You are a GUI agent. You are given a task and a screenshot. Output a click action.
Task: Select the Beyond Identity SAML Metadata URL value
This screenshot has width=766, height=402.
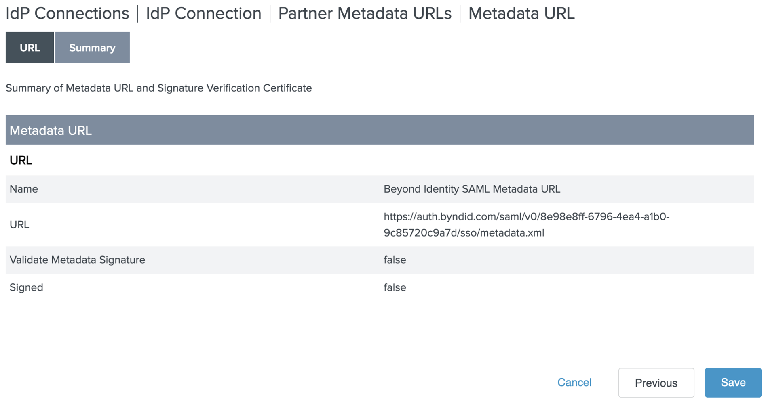point(471,189)
